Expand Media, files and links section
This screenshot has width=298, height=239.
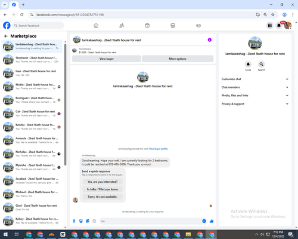[x=255, y=96]
